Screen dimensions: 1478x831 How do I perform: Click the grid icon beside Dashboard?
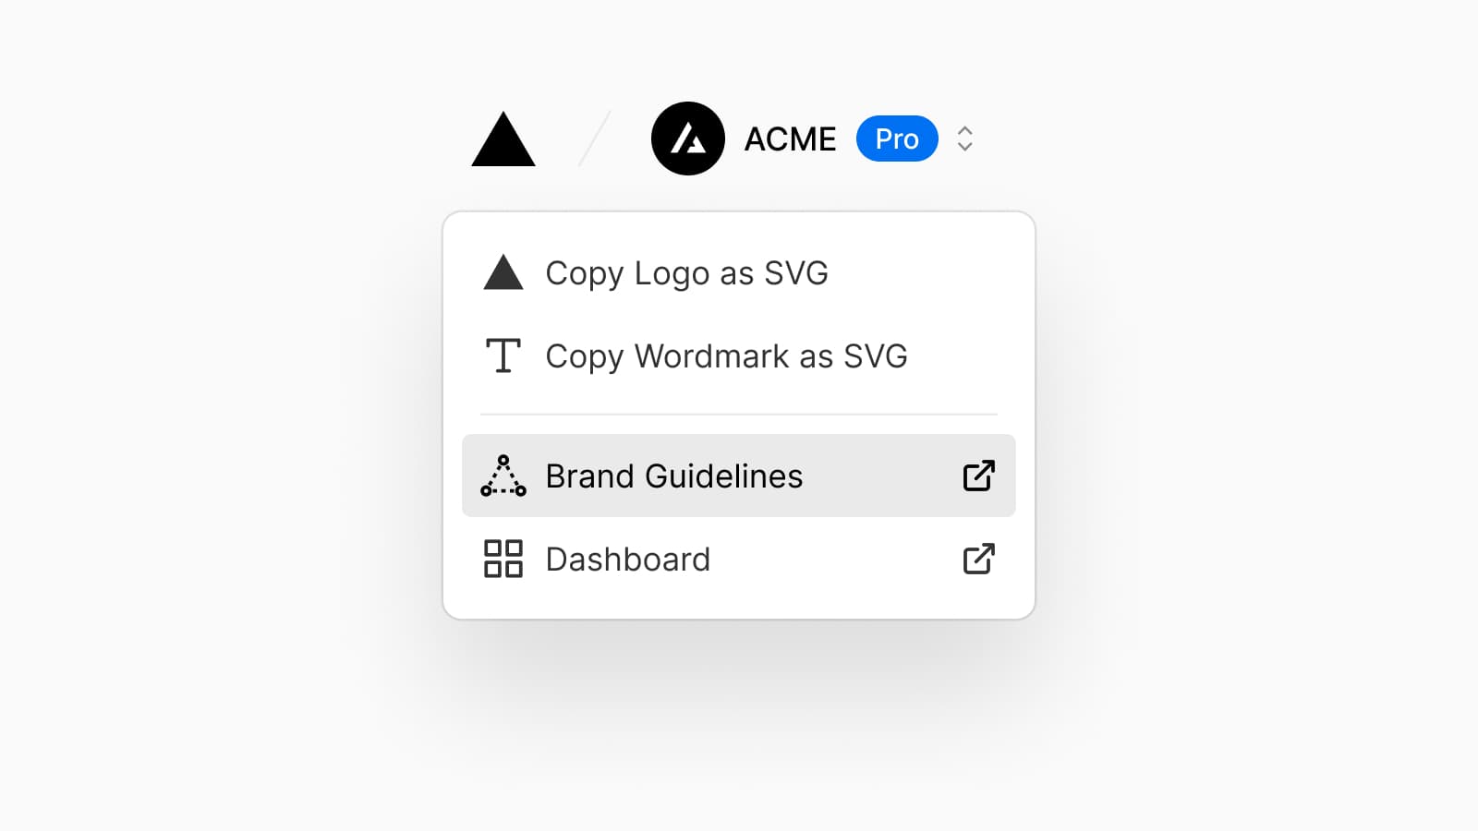(x=503, y=559)
